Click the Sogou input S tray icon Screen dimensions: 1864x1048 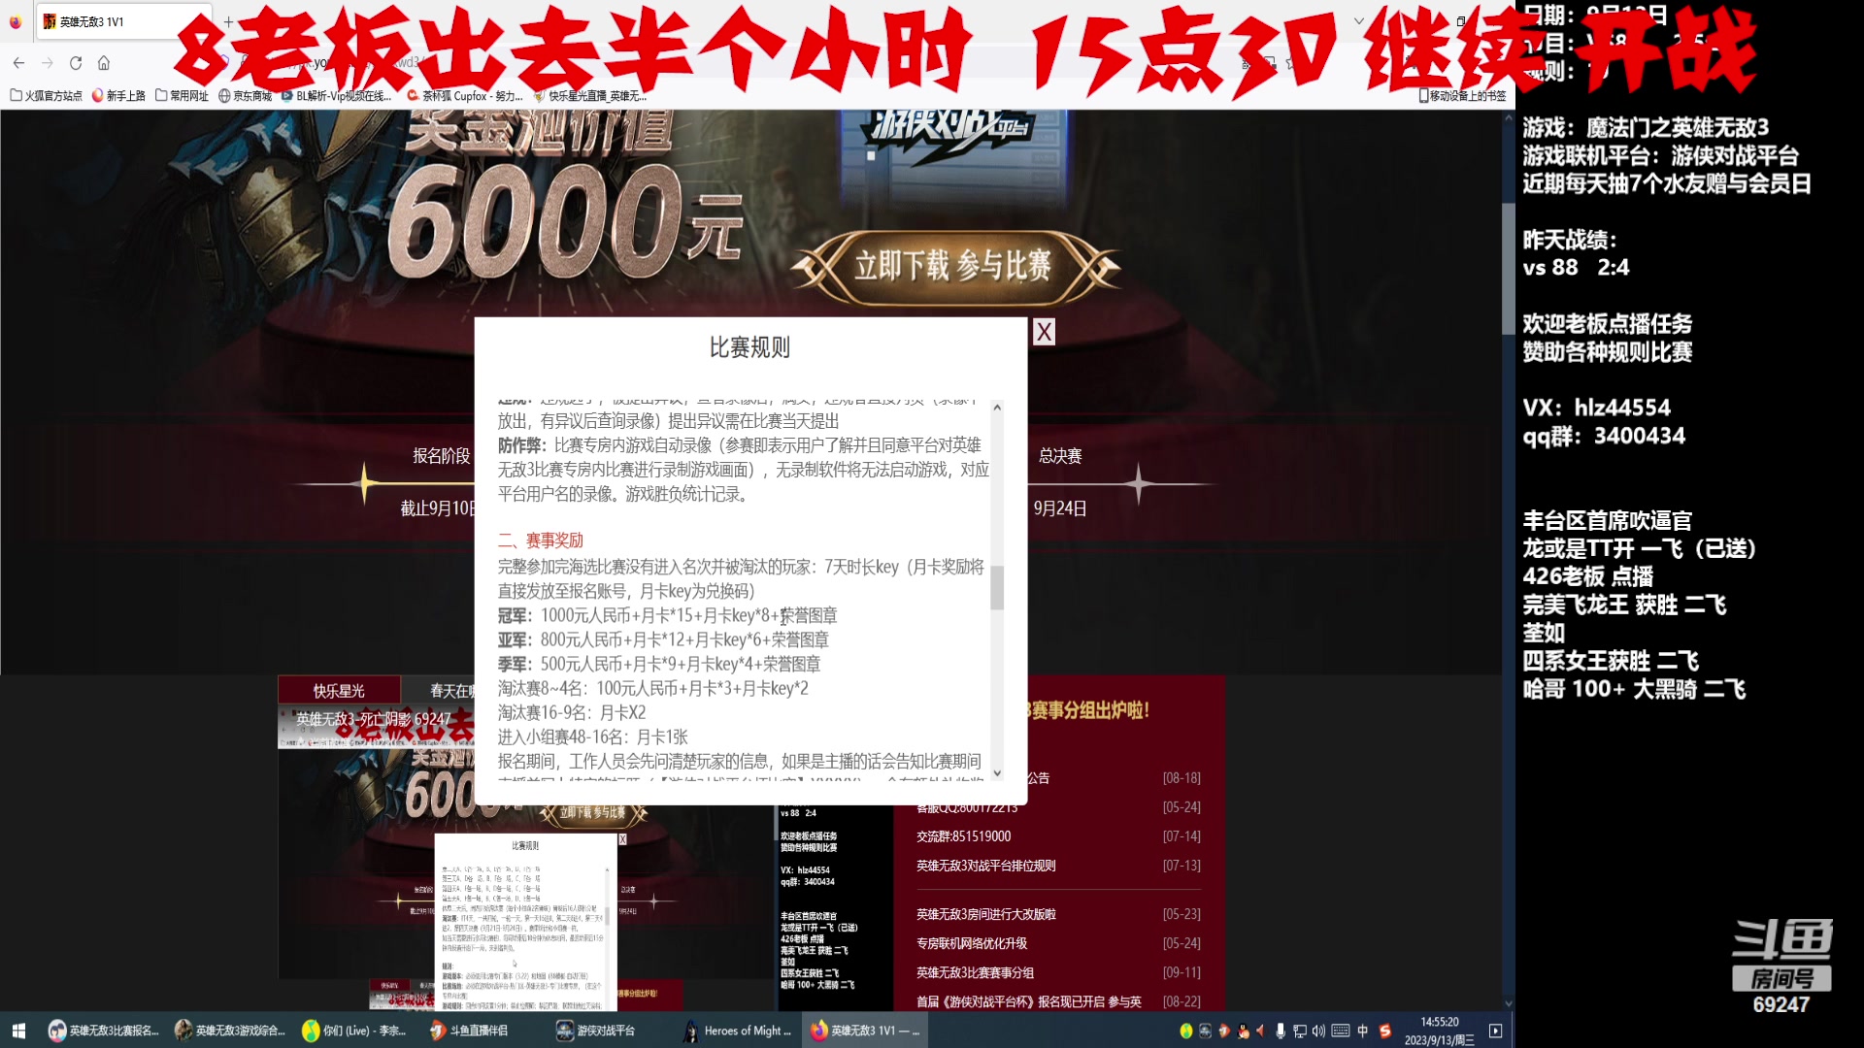point(1385,1031)
